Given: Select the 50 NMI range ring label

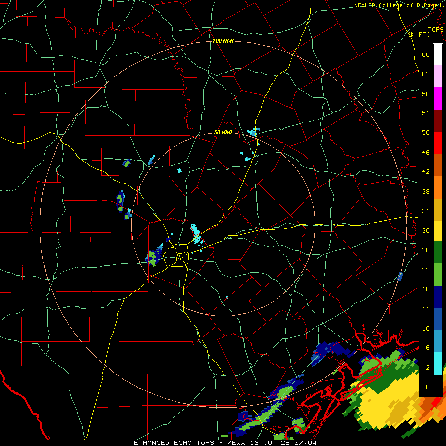Looking at the screenshot, I should coord(223,132).
